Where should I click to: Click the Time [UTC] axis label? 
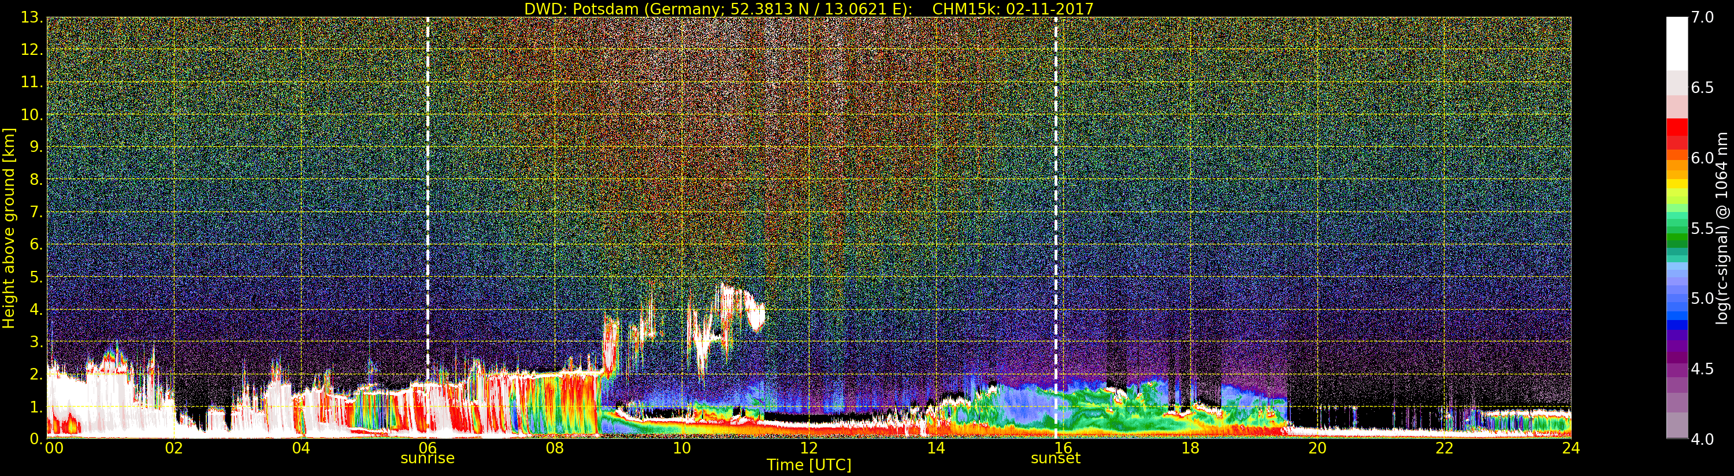pos(808,465)
